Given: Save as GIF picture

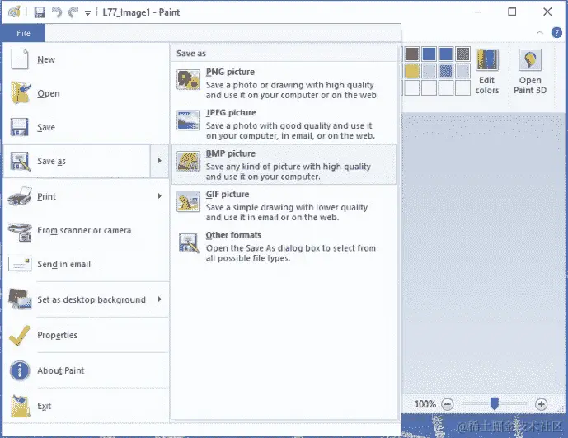Looking at the screenshot, I should pyautogui.click(x=284, y=205).
